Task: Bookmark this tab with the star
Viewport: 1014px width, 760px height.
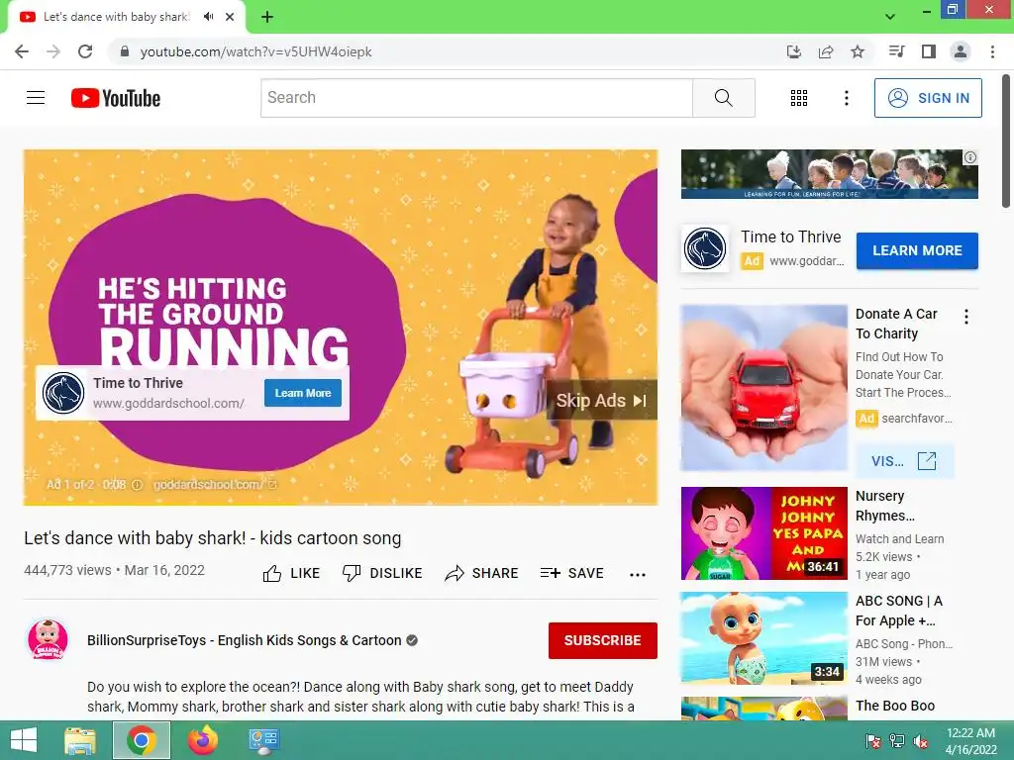Action: (858, 51)
